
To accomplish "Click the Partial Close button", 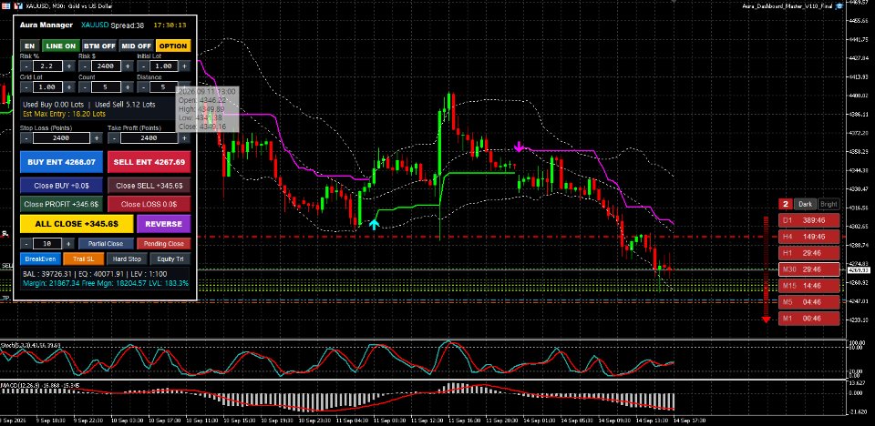I will (x=106, y=244).
